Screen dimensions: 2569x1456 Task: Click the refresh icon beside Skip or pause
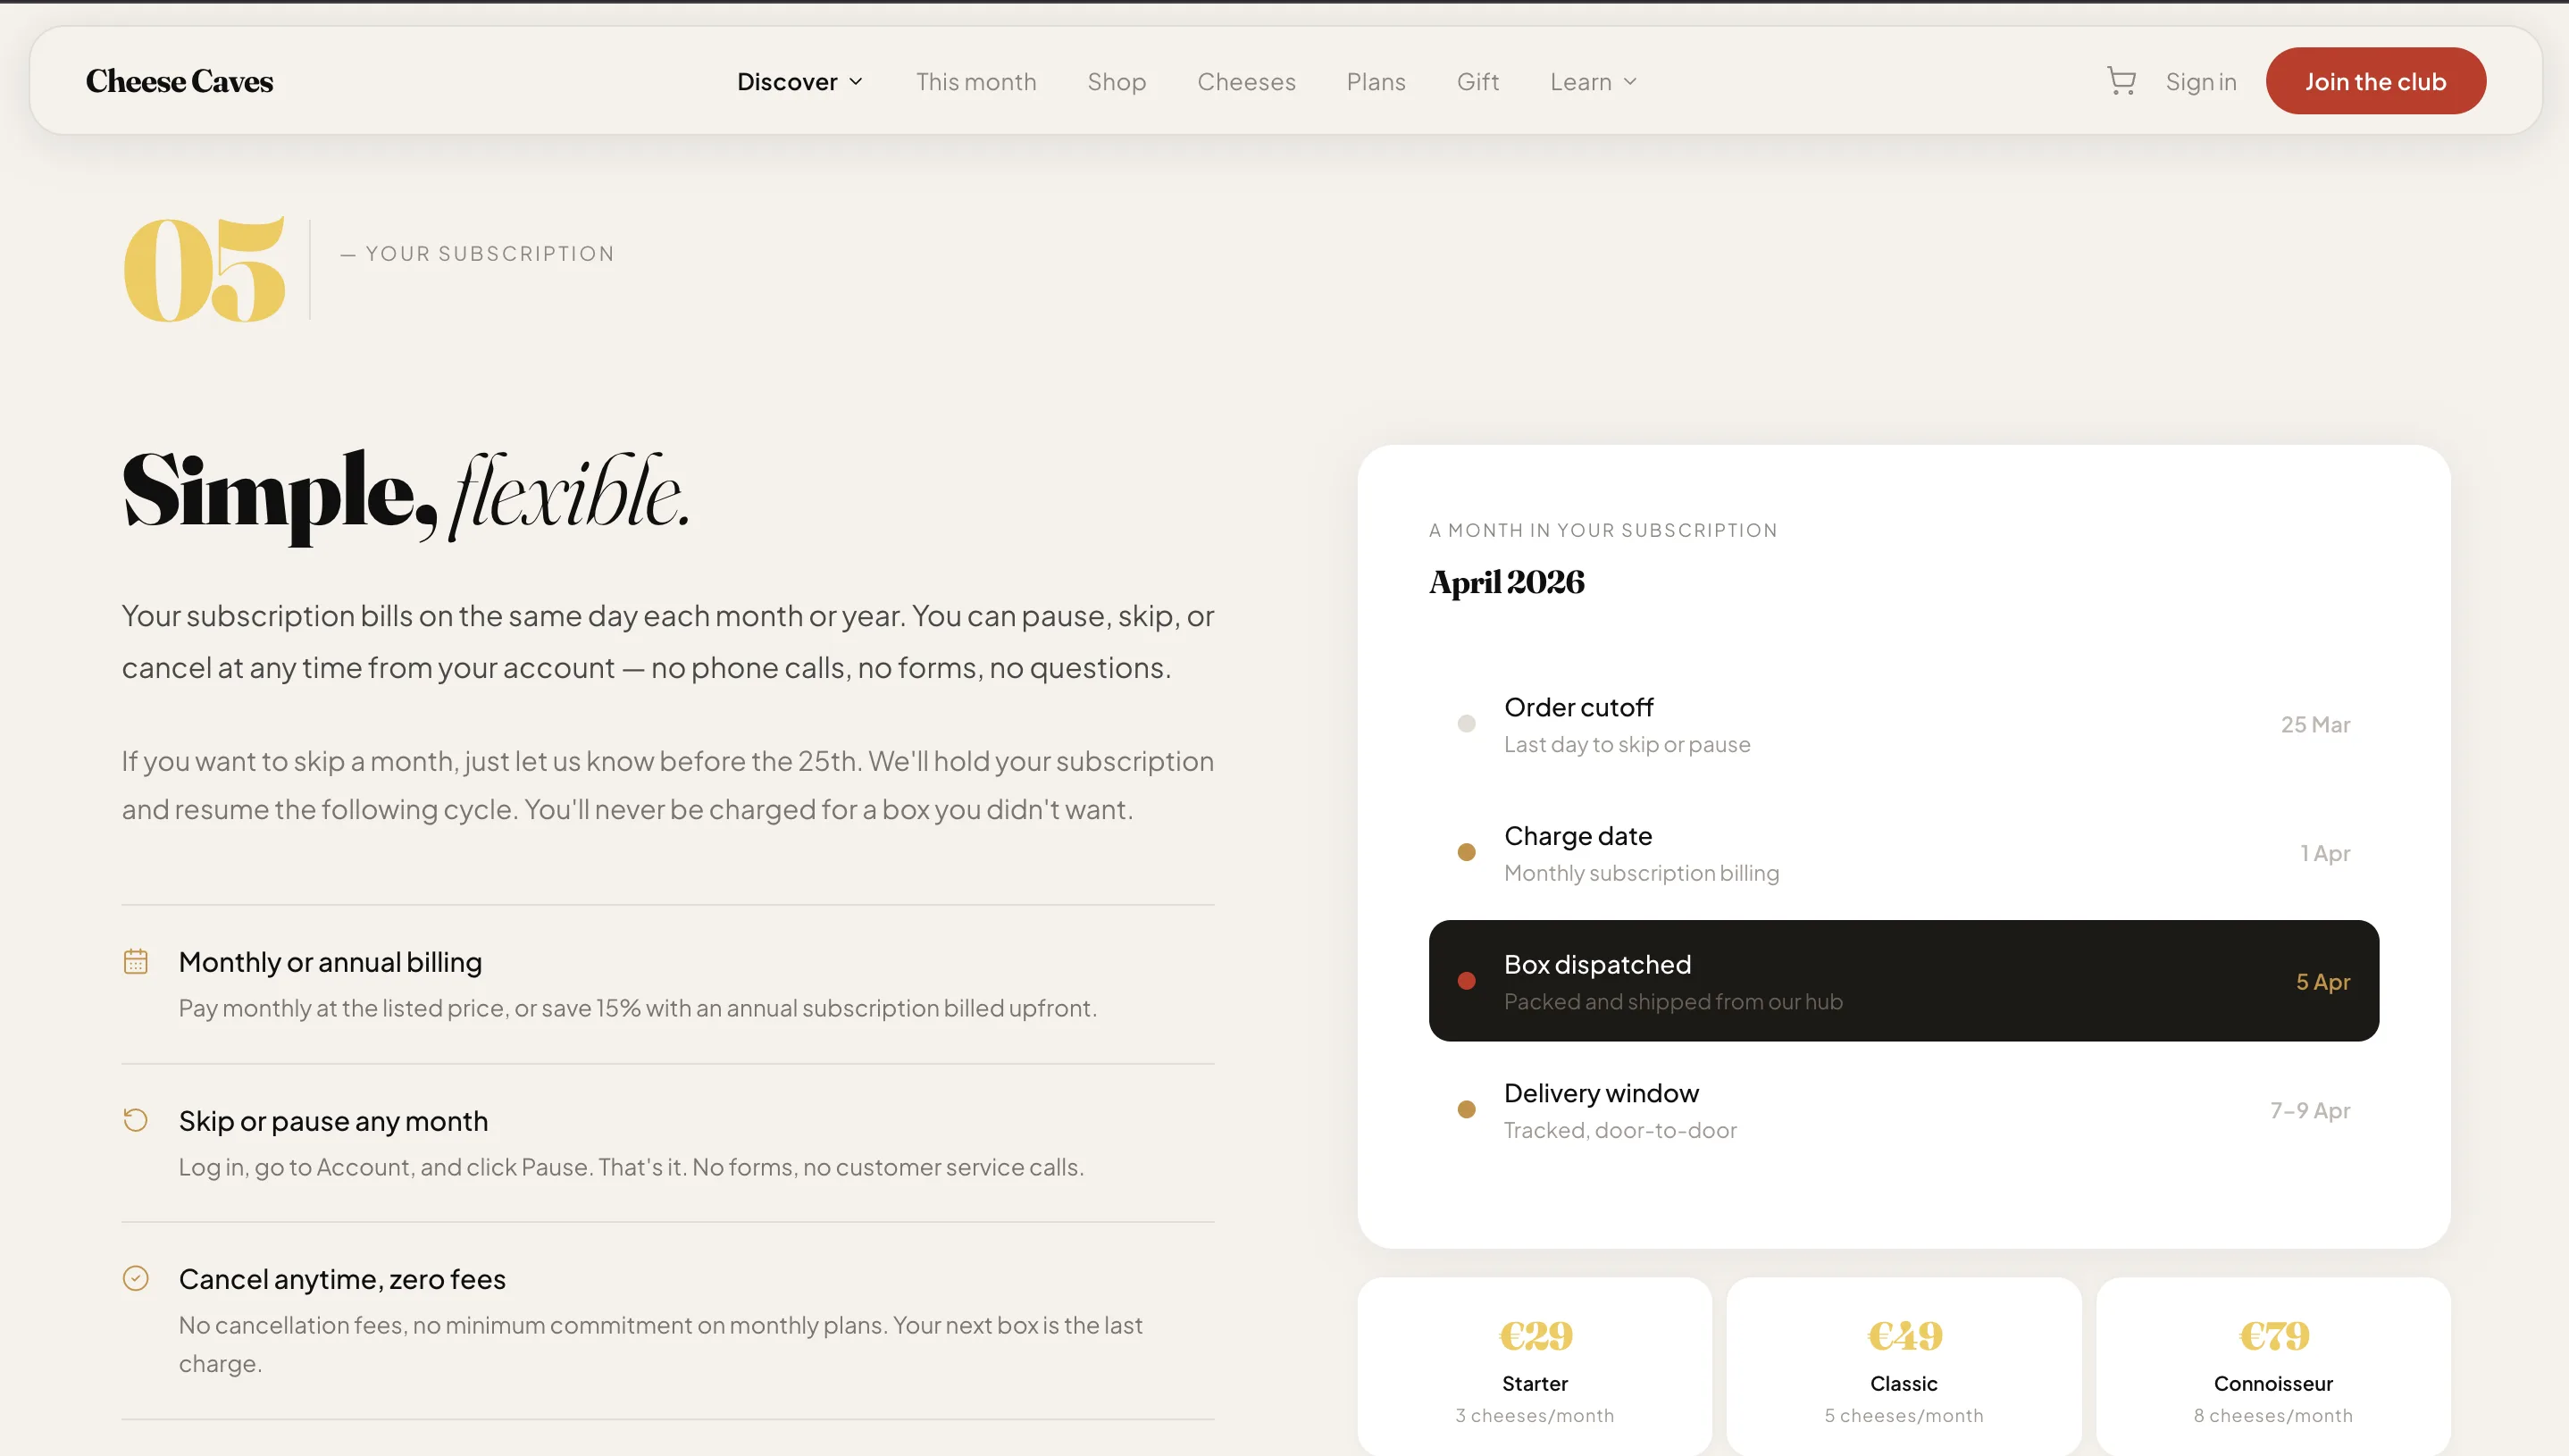(136, 1120)
